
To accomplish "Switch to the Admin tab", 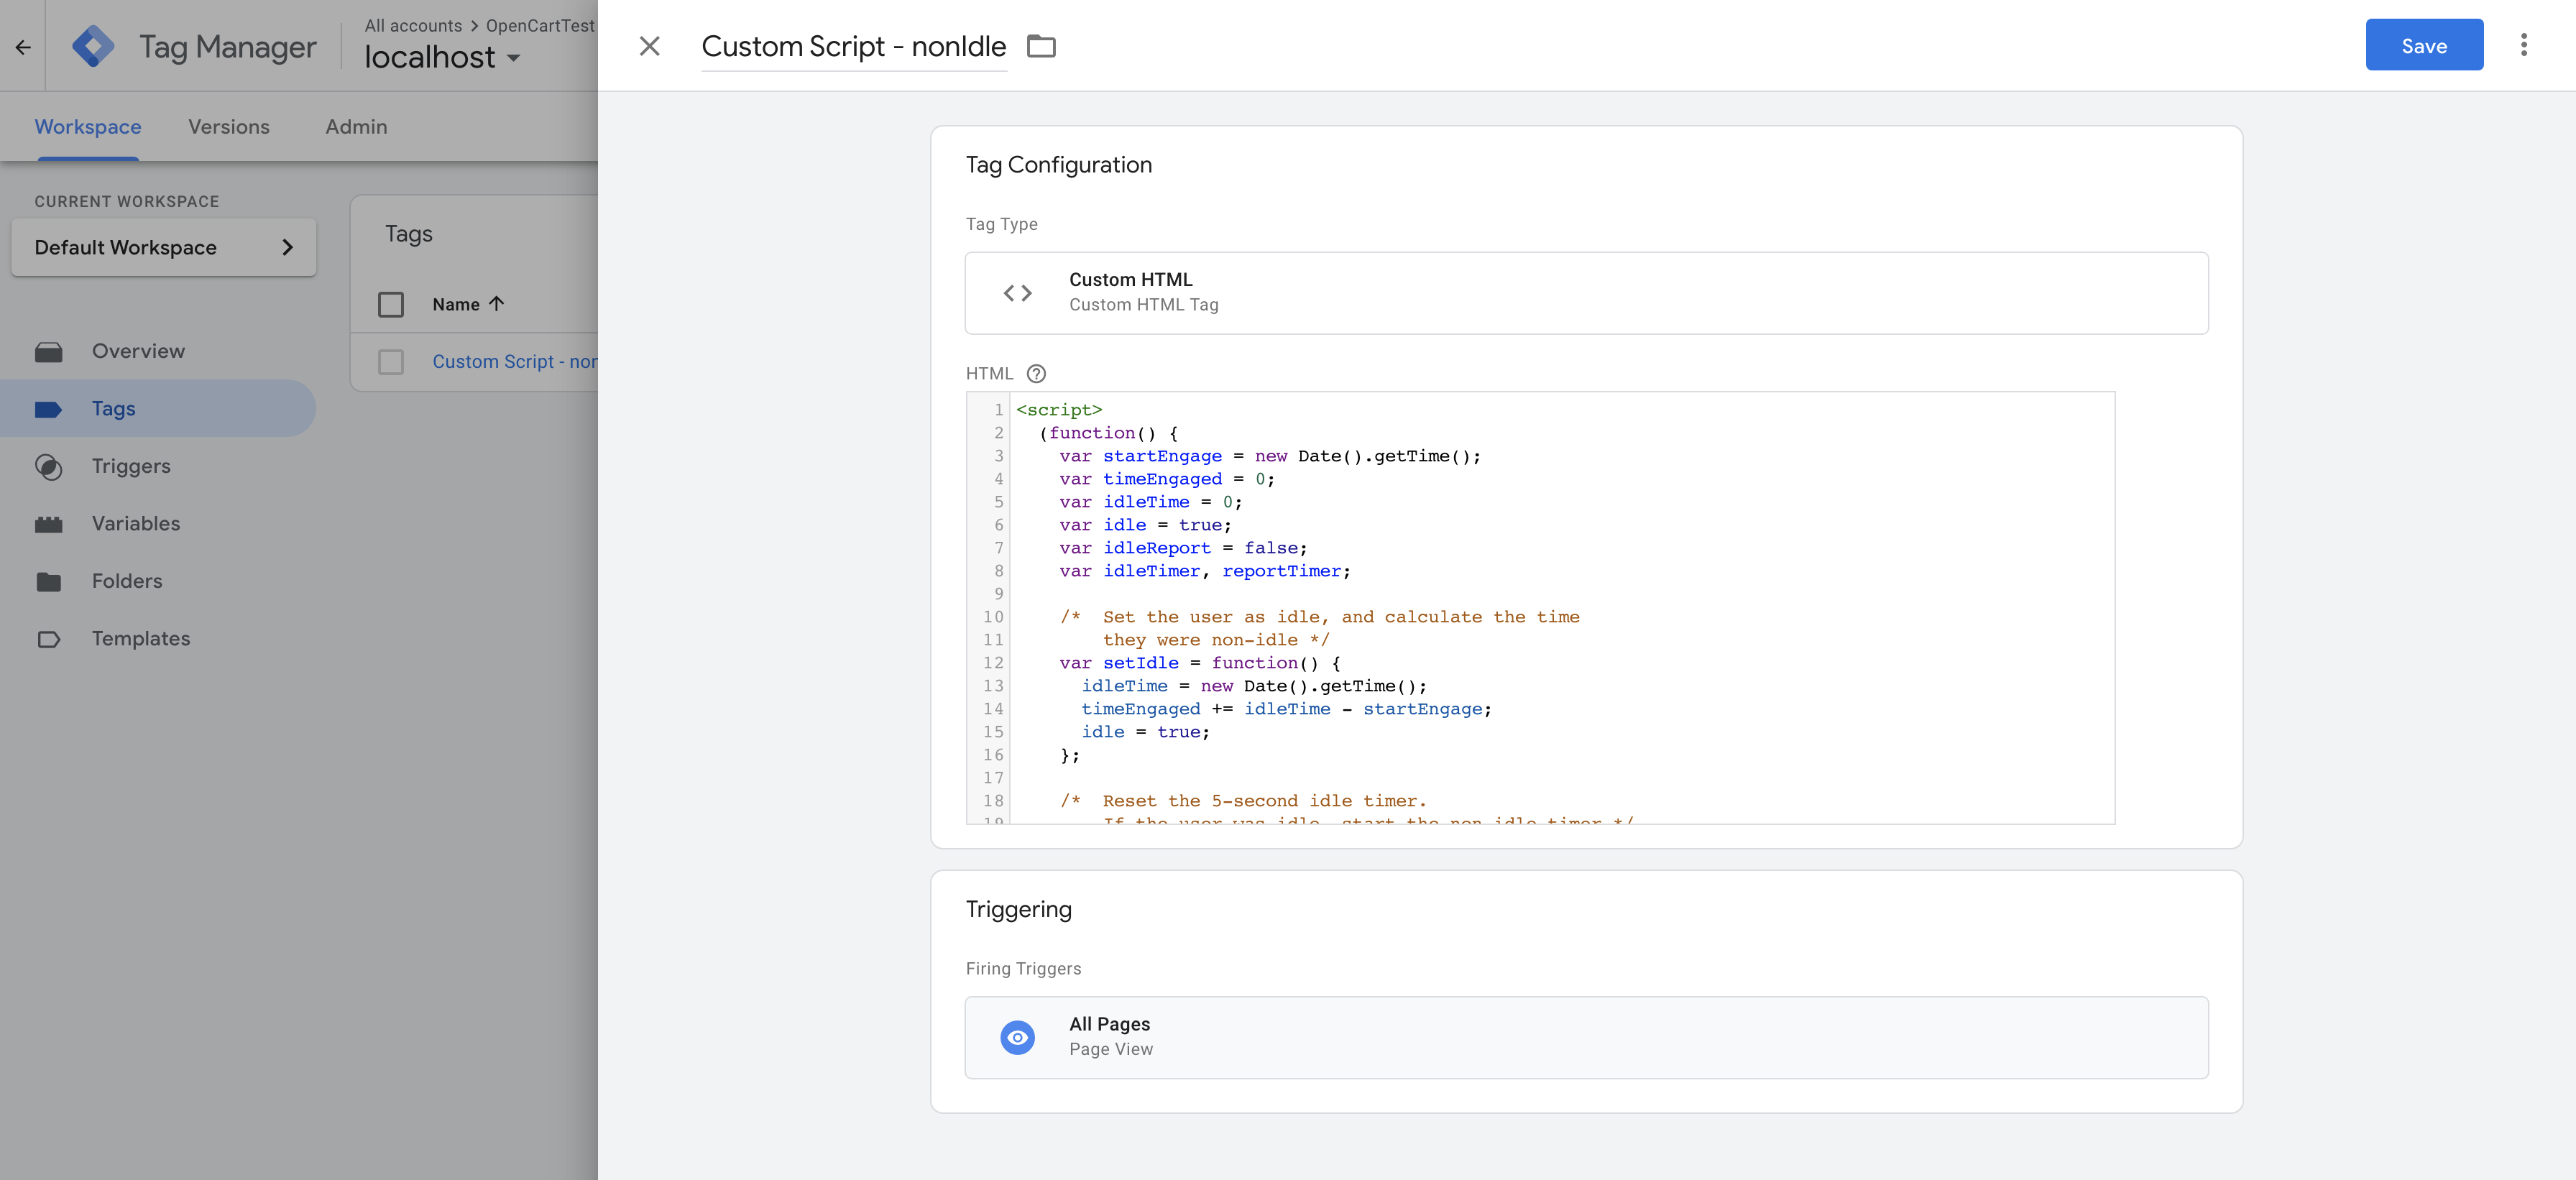I will (x=356, y=127).
